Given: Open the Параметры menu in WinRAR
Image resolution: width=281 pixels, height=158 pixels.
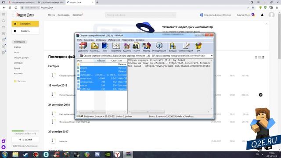Looking at the screenshot, I should pyautogui.click(x=128, y=40).
